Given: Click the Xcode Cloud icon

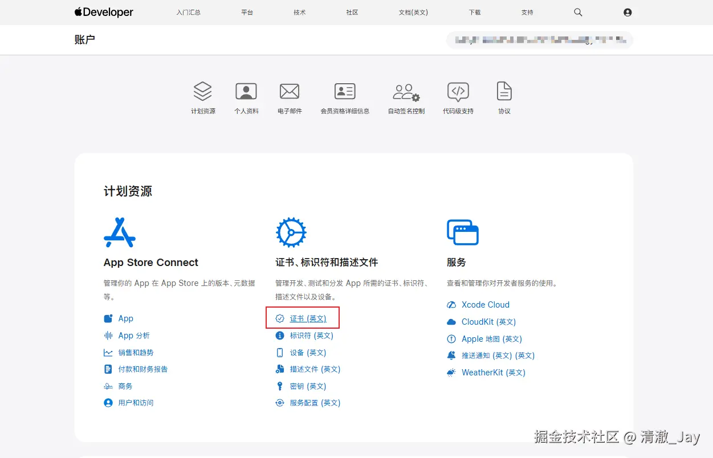Looking at the screenshot, I should click(x=451, y=305).
